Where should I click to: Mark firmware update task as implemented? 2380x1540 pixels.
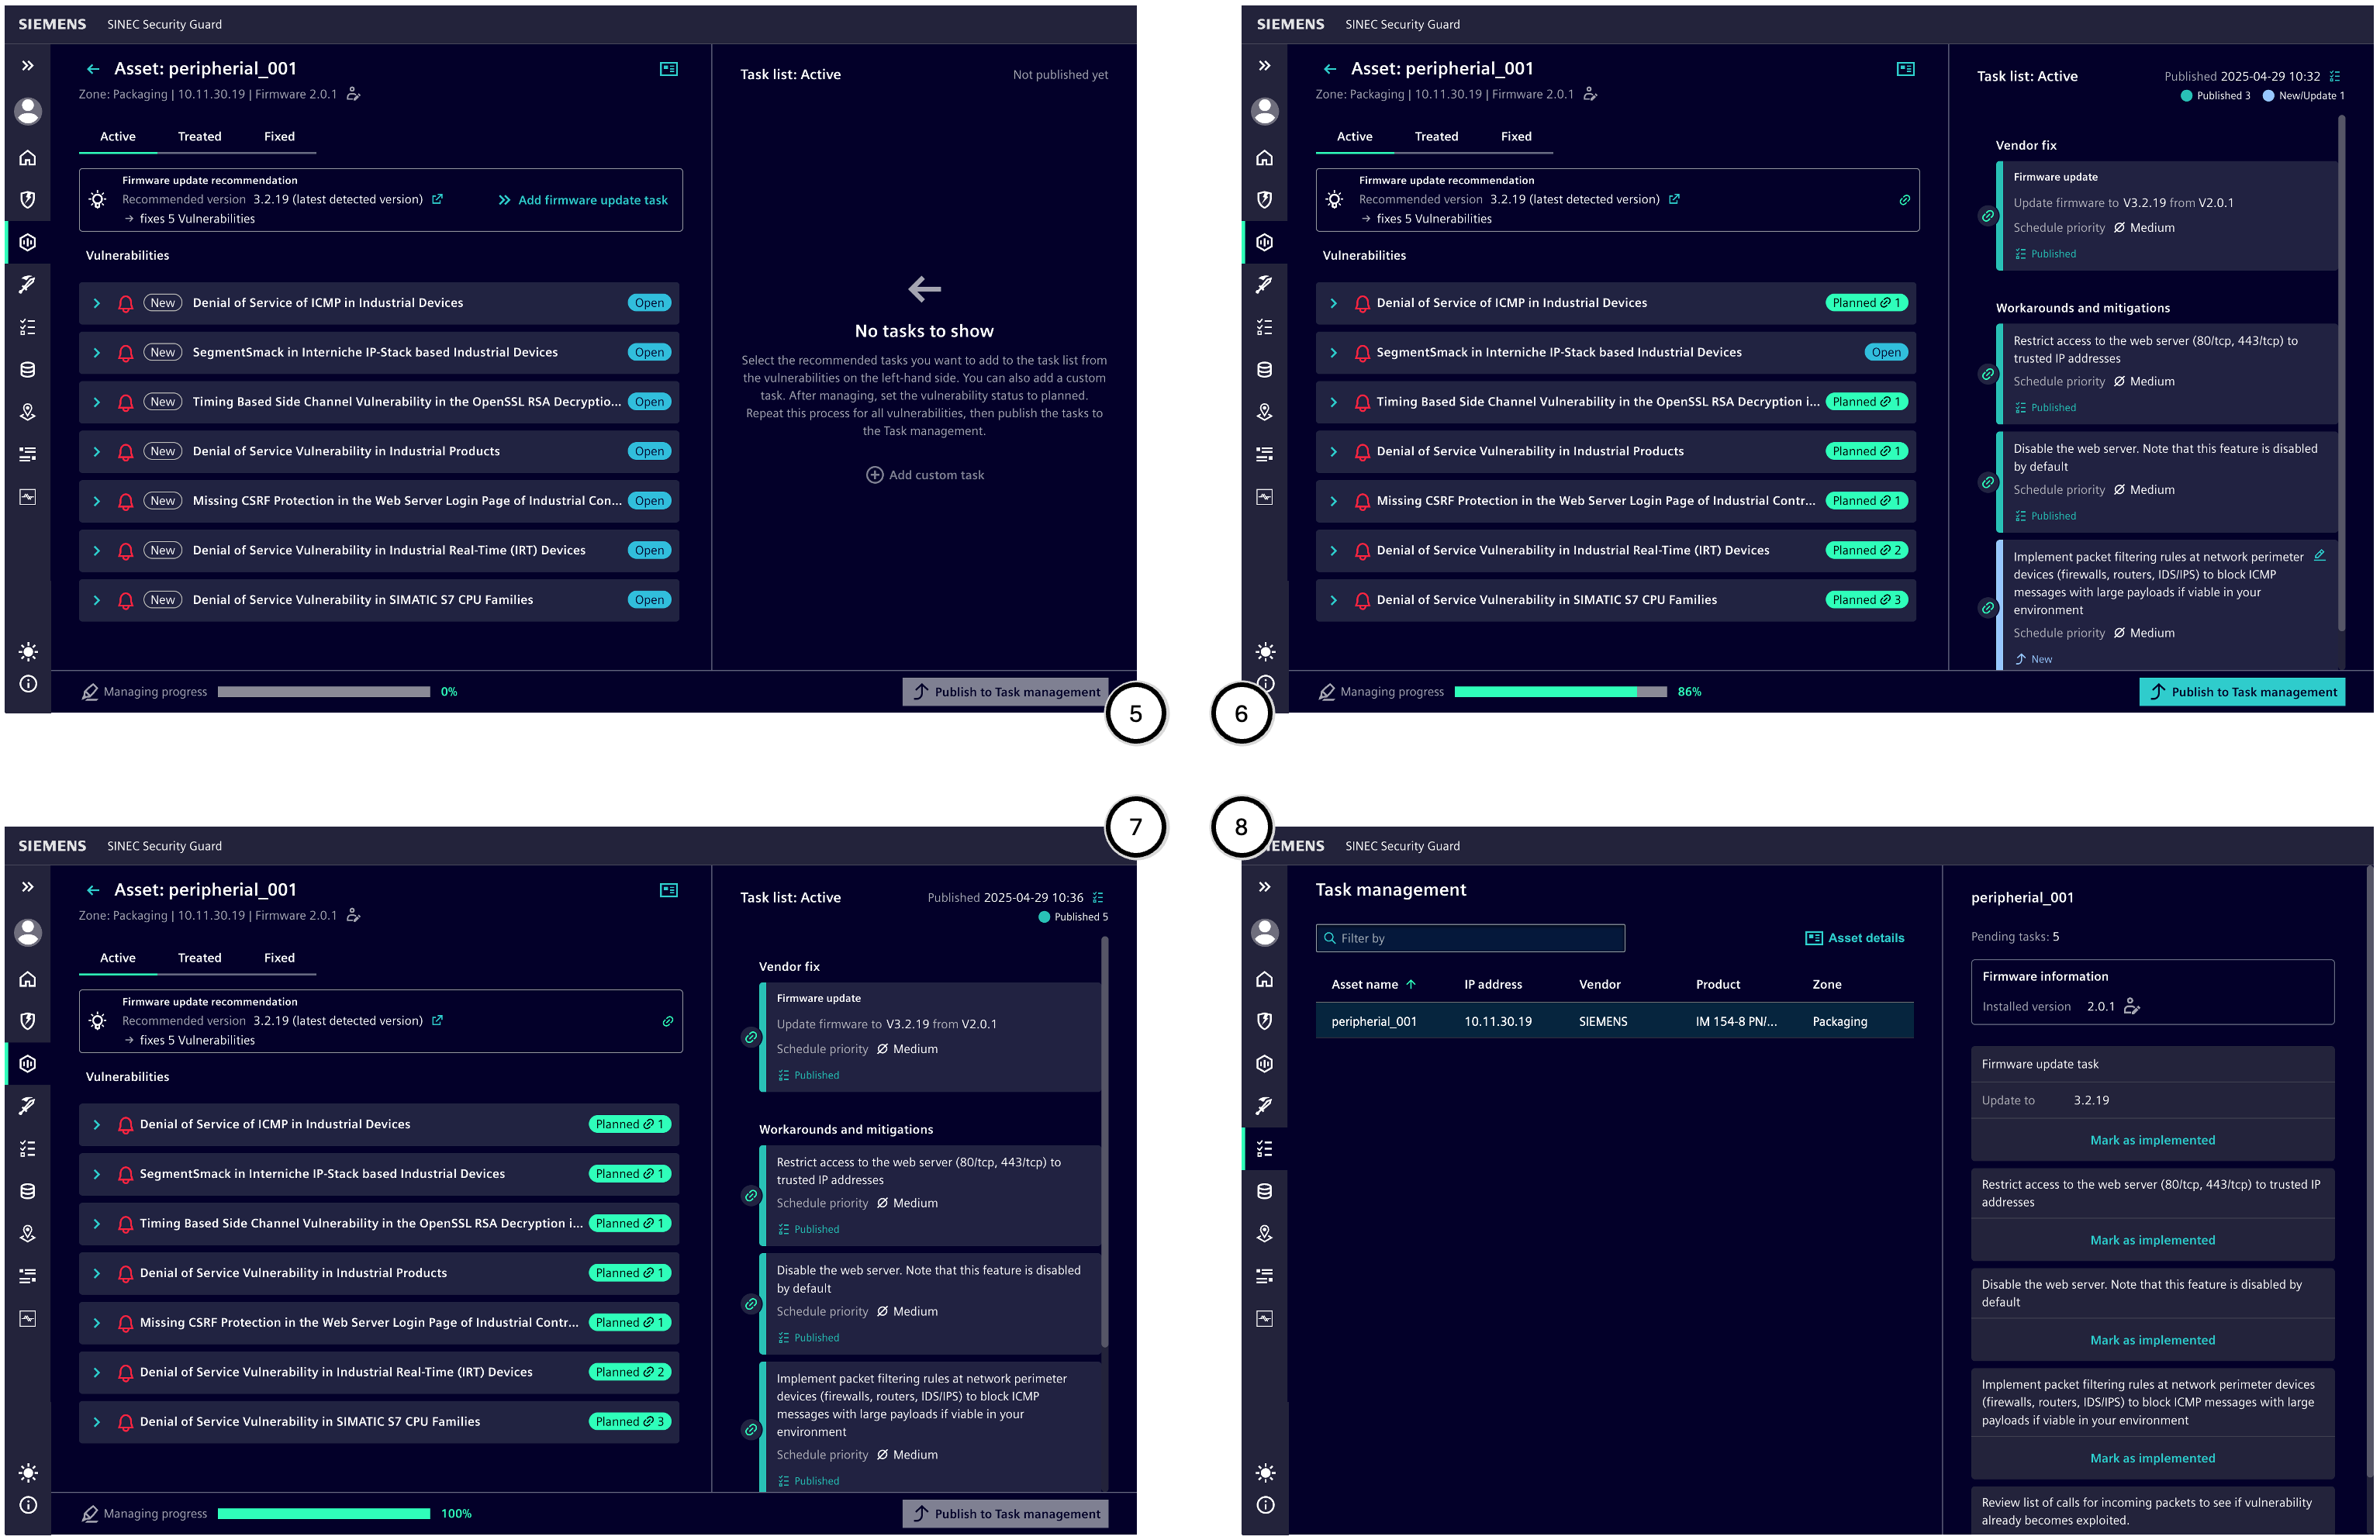tap(2152, 1141)
